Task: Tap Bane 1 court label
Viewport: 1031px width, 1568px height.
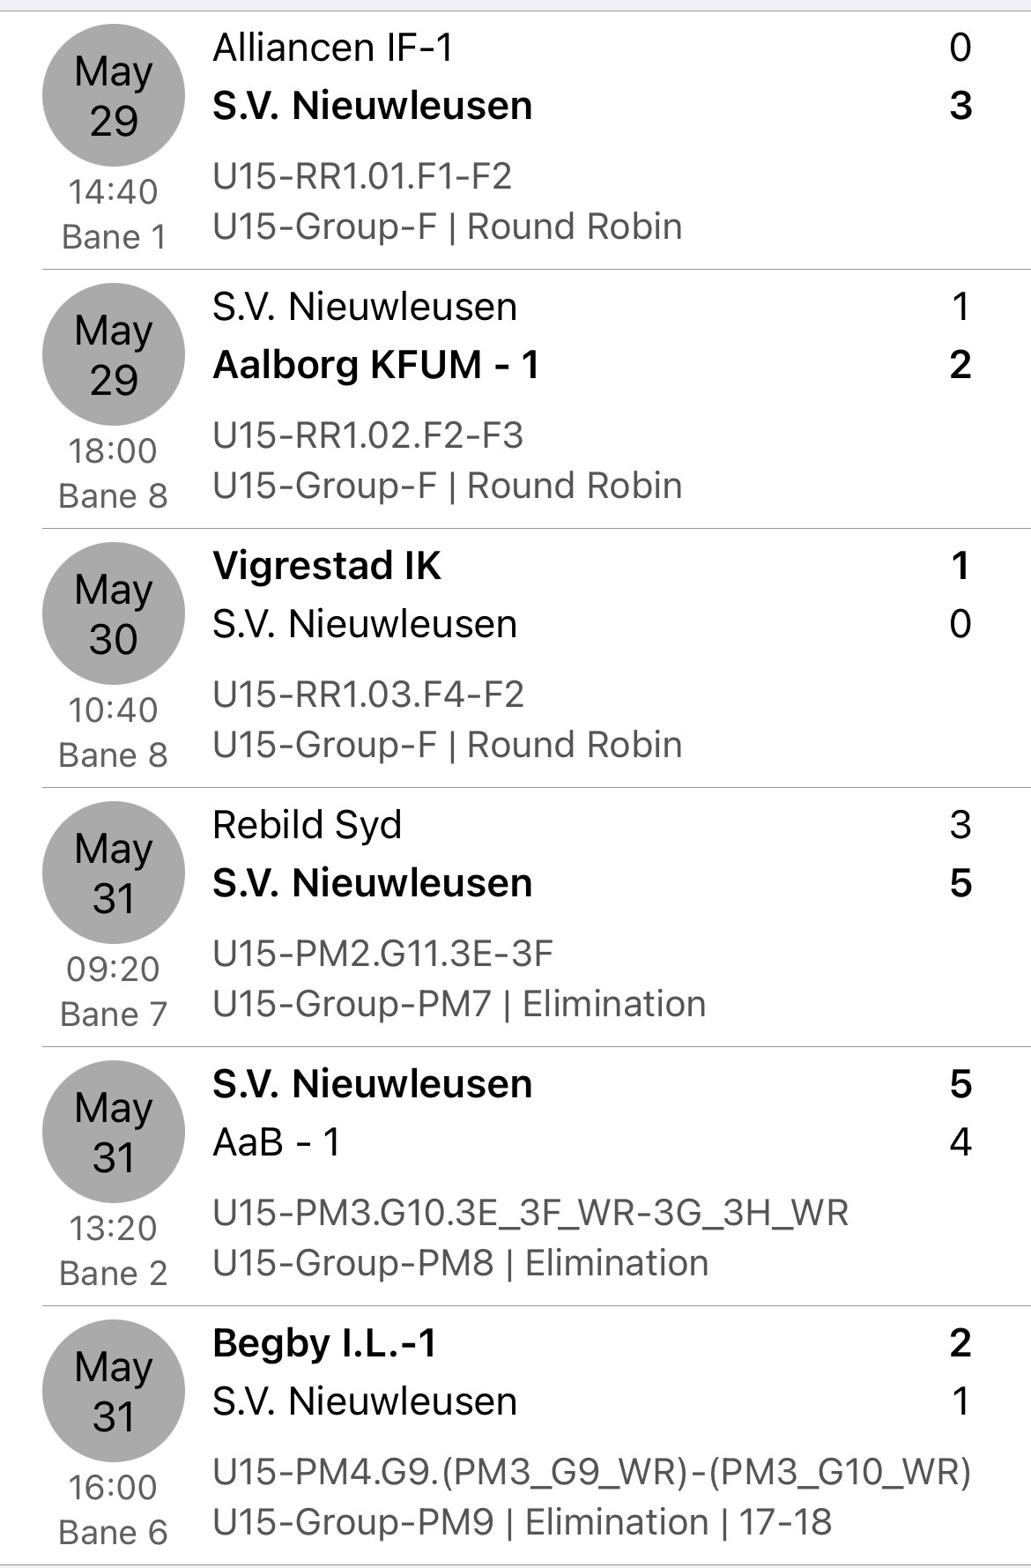Action: click(x=114, y=237)
